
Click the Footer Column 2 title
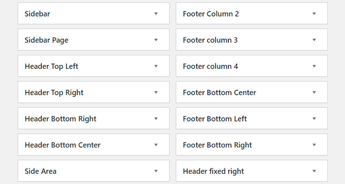211,14
